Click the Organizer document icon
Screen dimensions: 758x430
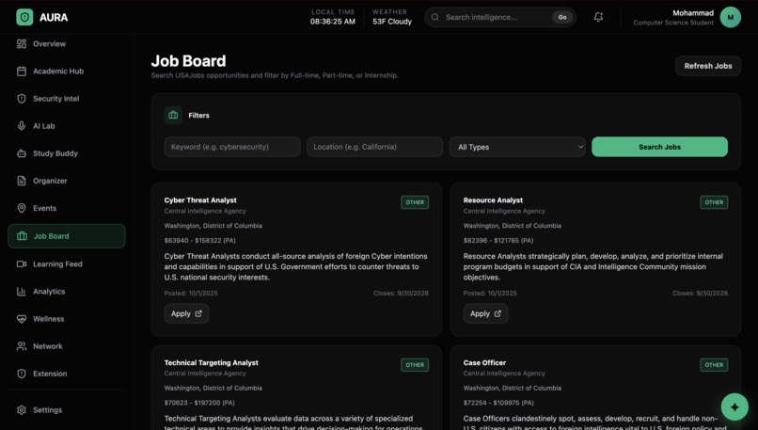[x=22, y=181]
